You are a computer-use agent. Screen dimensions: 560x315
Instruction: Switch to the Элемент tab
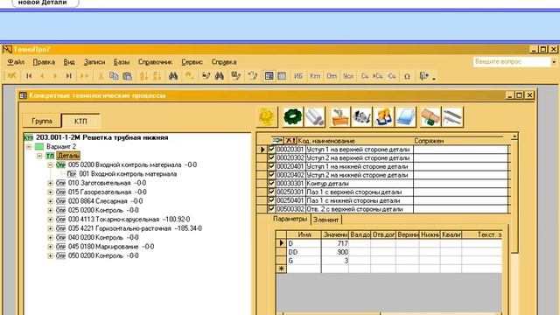(x=325, y=220)
